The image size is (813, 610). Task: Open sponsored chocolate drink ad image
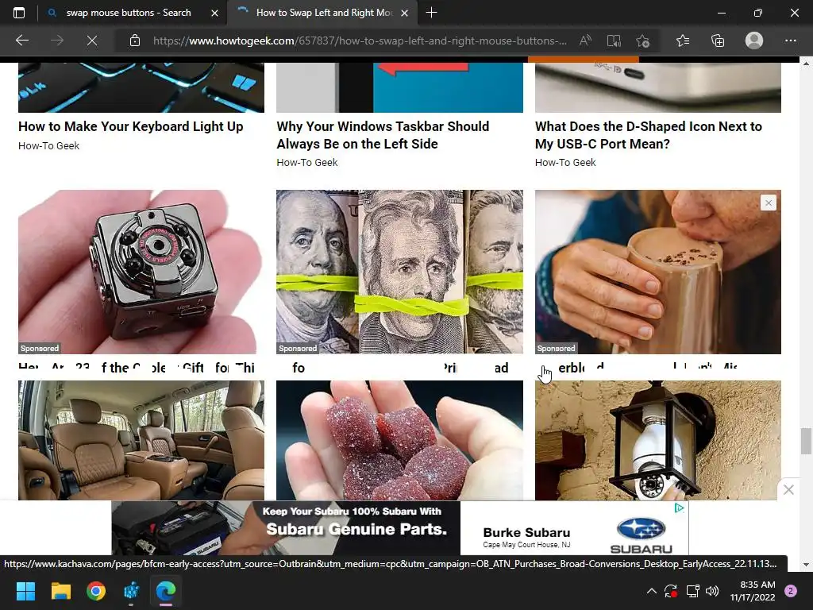tap(658, 272)
